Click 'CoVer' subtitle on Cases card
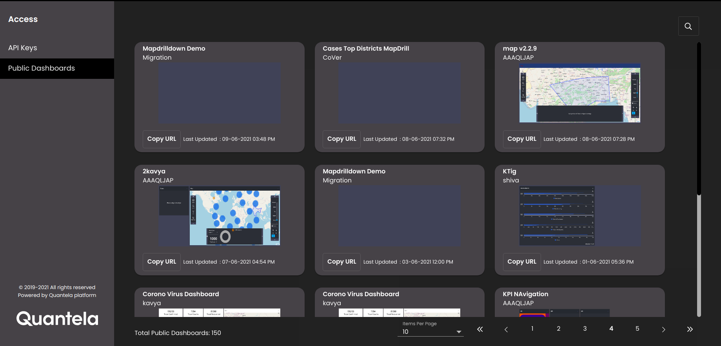The image size is (721, 346). pyautogui.click(x=332, y=58)
